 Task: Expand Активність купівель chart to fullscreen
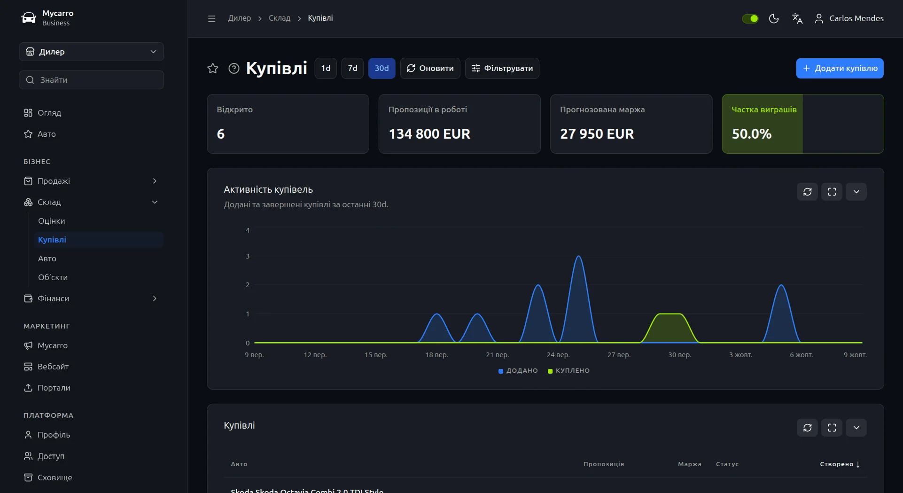(x=832, y=192)
